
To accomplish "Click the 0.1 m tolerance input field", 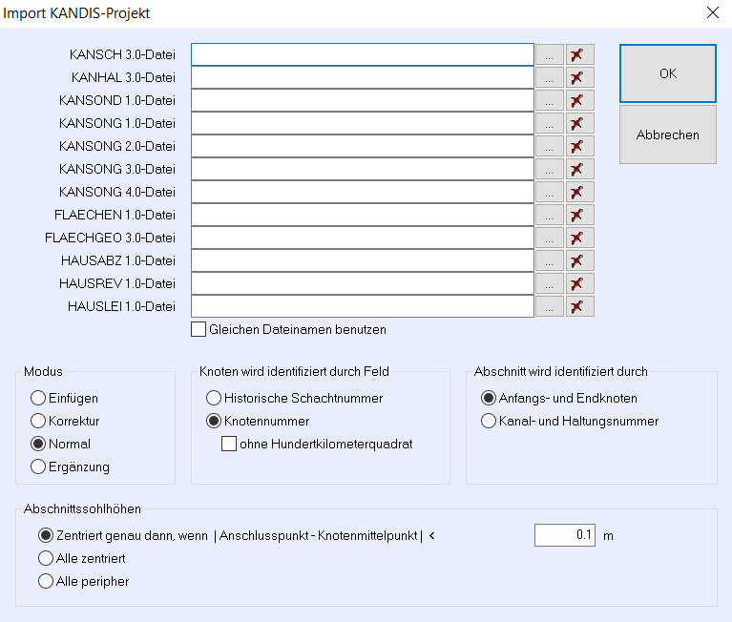I will pos(564,535).
